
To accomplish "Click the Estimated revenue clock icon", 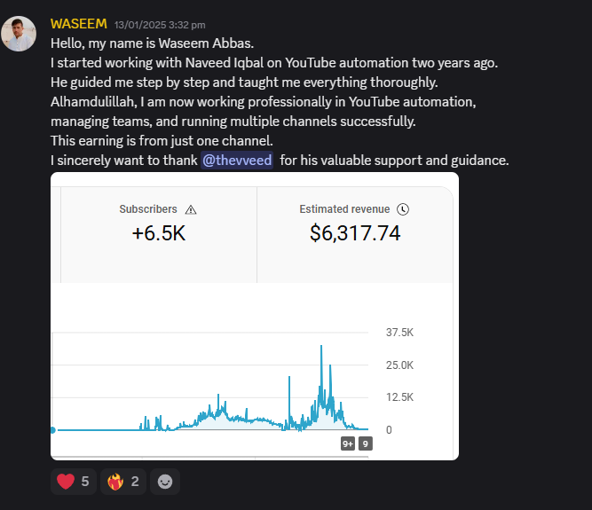I will (x=403, y=209).
